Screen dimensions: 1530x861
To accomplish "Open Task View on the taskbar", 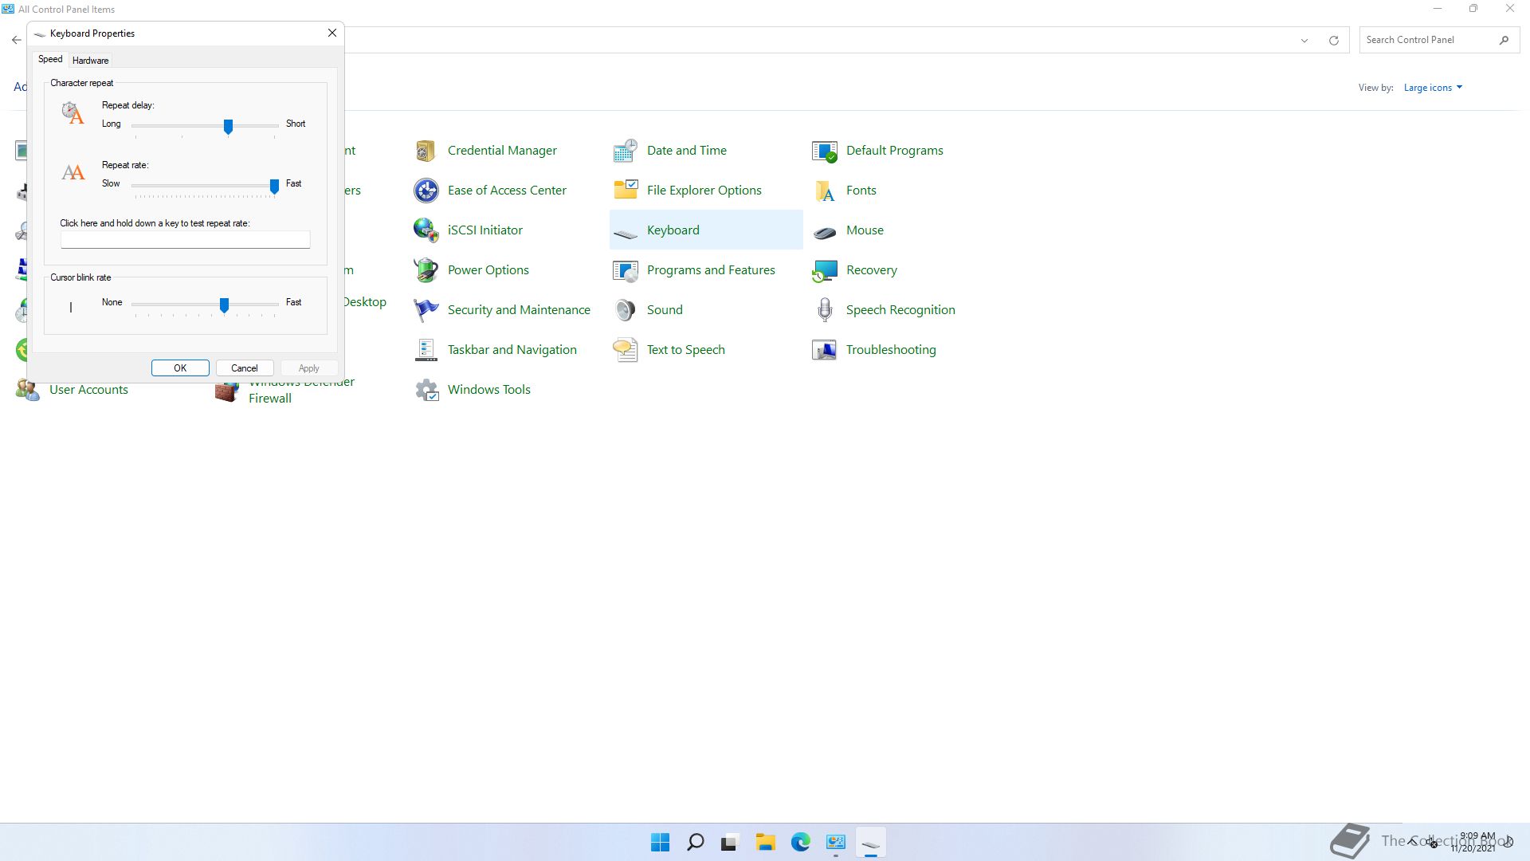I will (730, 842).
